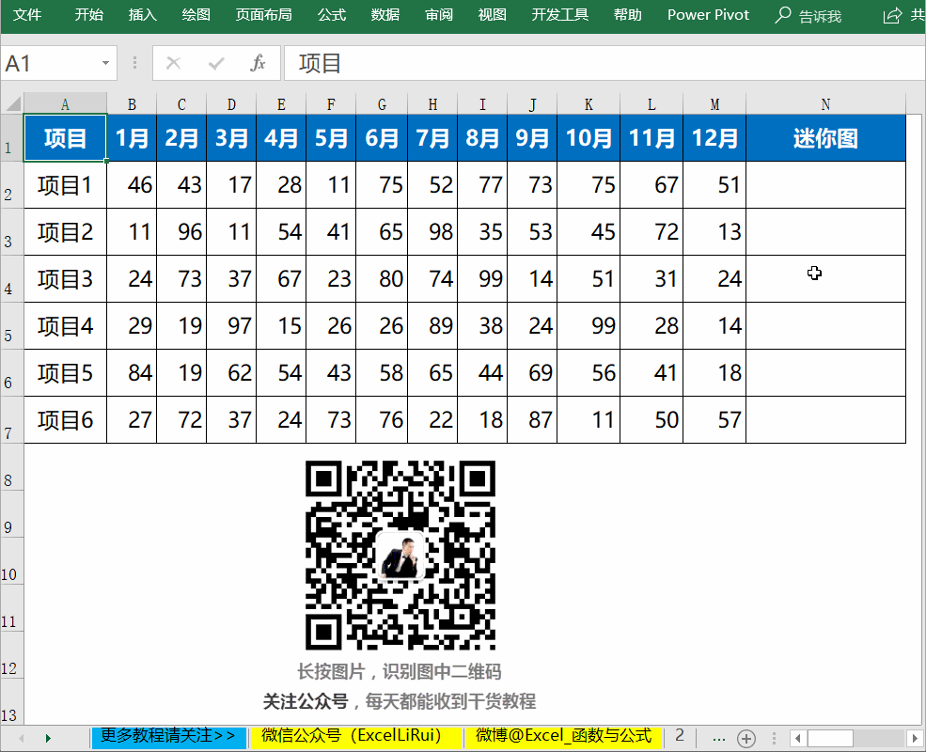Click the sheet tab scroll right arrow
The image size is (926, 752).
[x=48, y=738]
